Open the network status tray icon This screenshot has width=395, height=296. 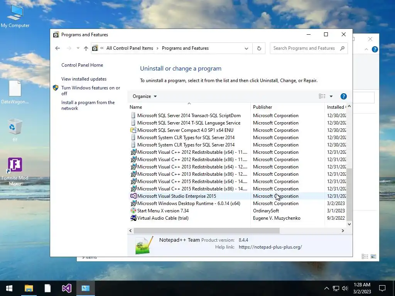point(336,288)
